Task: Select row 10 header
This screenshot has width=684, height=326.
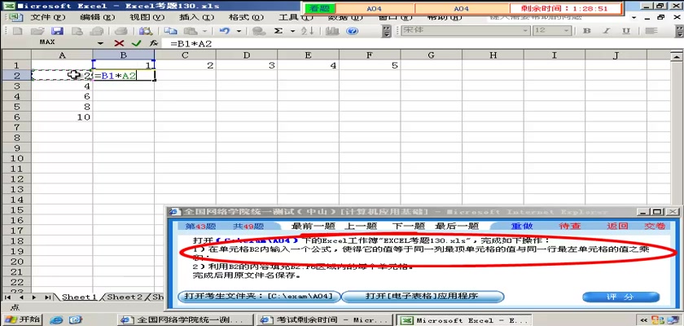Action: pyautogui.click(x=15, y=158)
